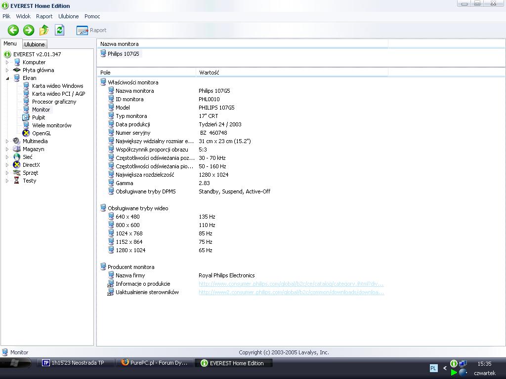Select the Monitor tree item

(41, 110)
